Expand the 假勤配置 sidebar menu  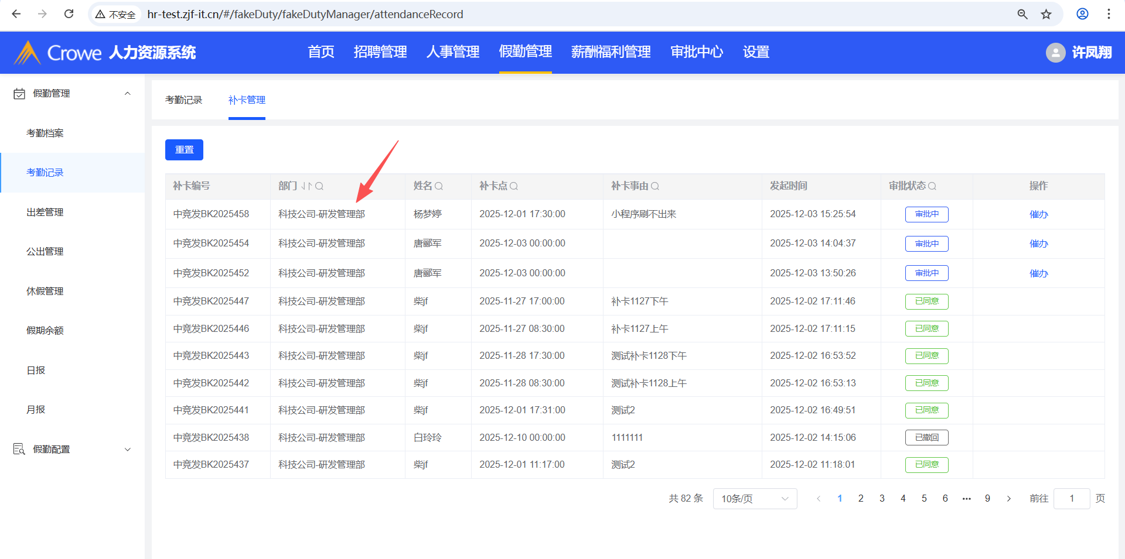click(x=127, y=450)
